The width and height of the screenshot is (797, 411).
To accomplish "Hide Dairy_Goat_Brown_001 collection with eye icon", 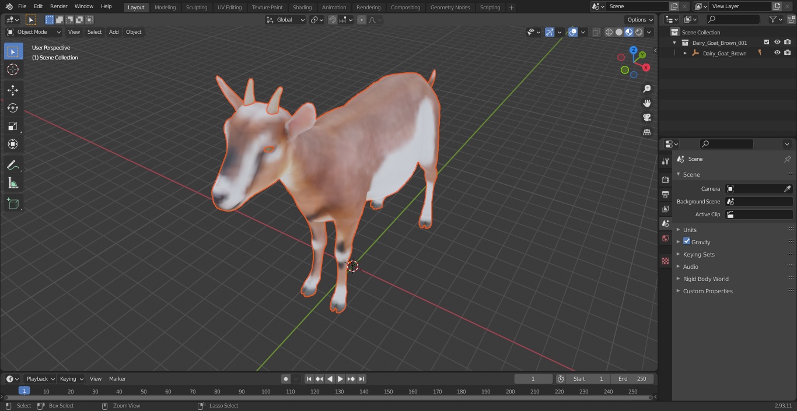I will point(777,43).
